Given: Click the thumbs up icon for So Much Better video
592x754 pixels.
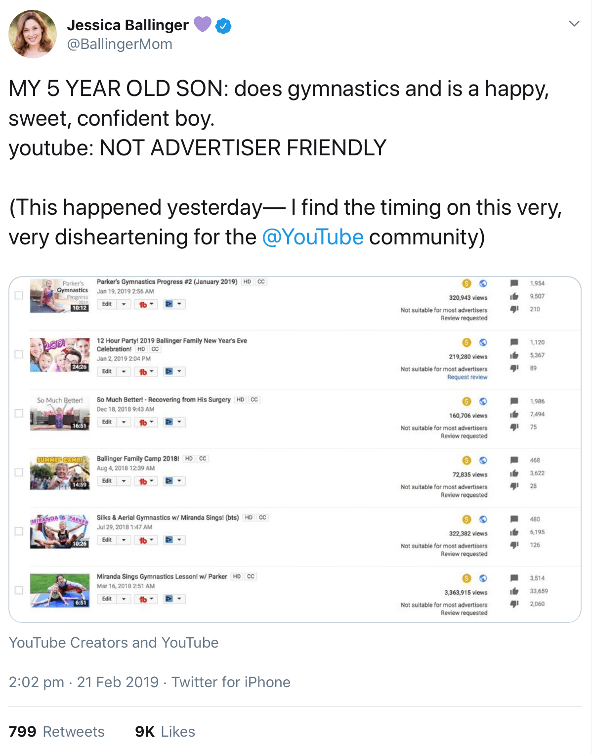Looking at the screenshot, I should point(514,414).
